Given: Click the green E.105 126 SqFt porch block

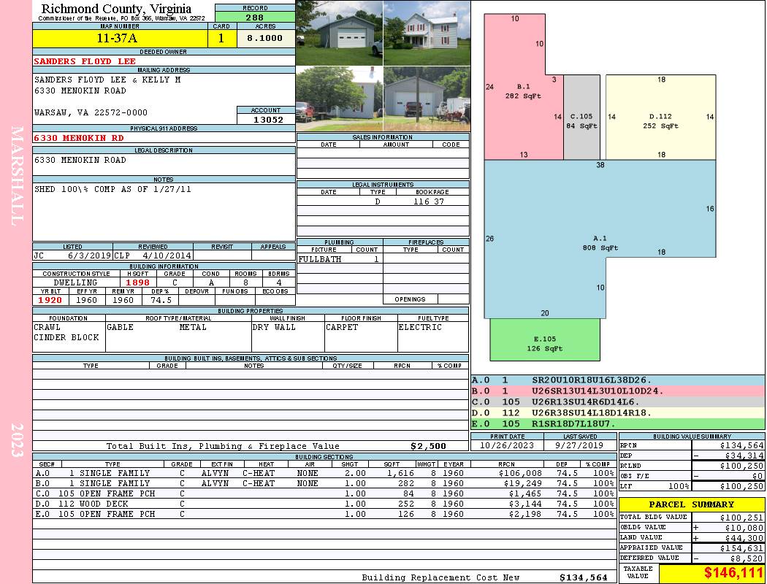Looking at the screenshot, I should click(x=545, y=340).
